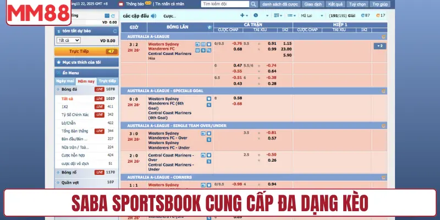Open live stream icon for the 3 : 2 main match
Screen dimensions: 440x220
pyautogui.click(x=197, y=45)
